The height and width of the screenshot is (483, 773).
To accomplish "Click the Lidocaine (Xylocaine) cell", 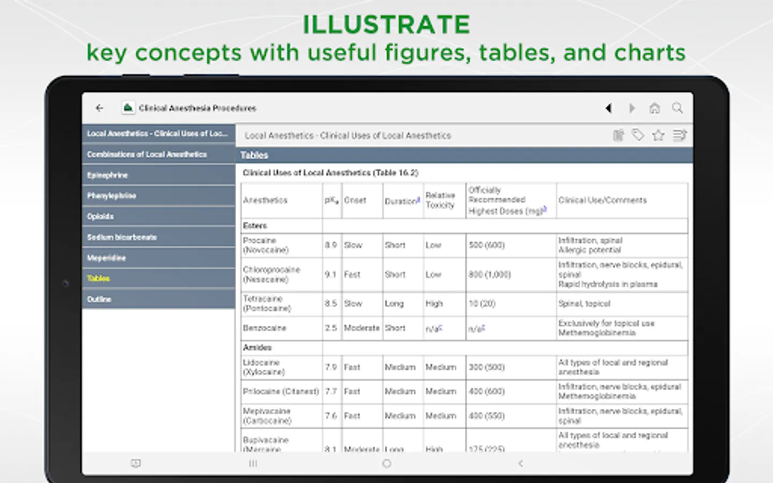I will (281, 367).
